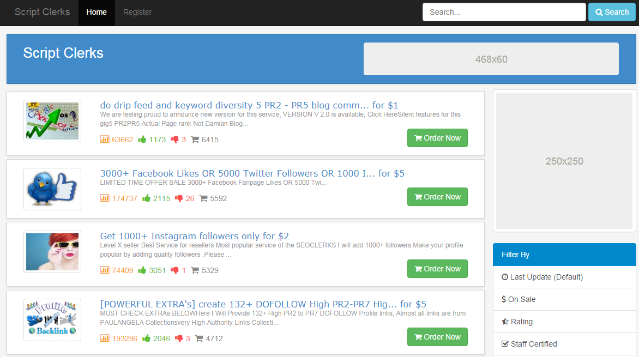Click into the Search text field
Image resolution: width=639 pixels, height=357 pixels.
[504, 12]
